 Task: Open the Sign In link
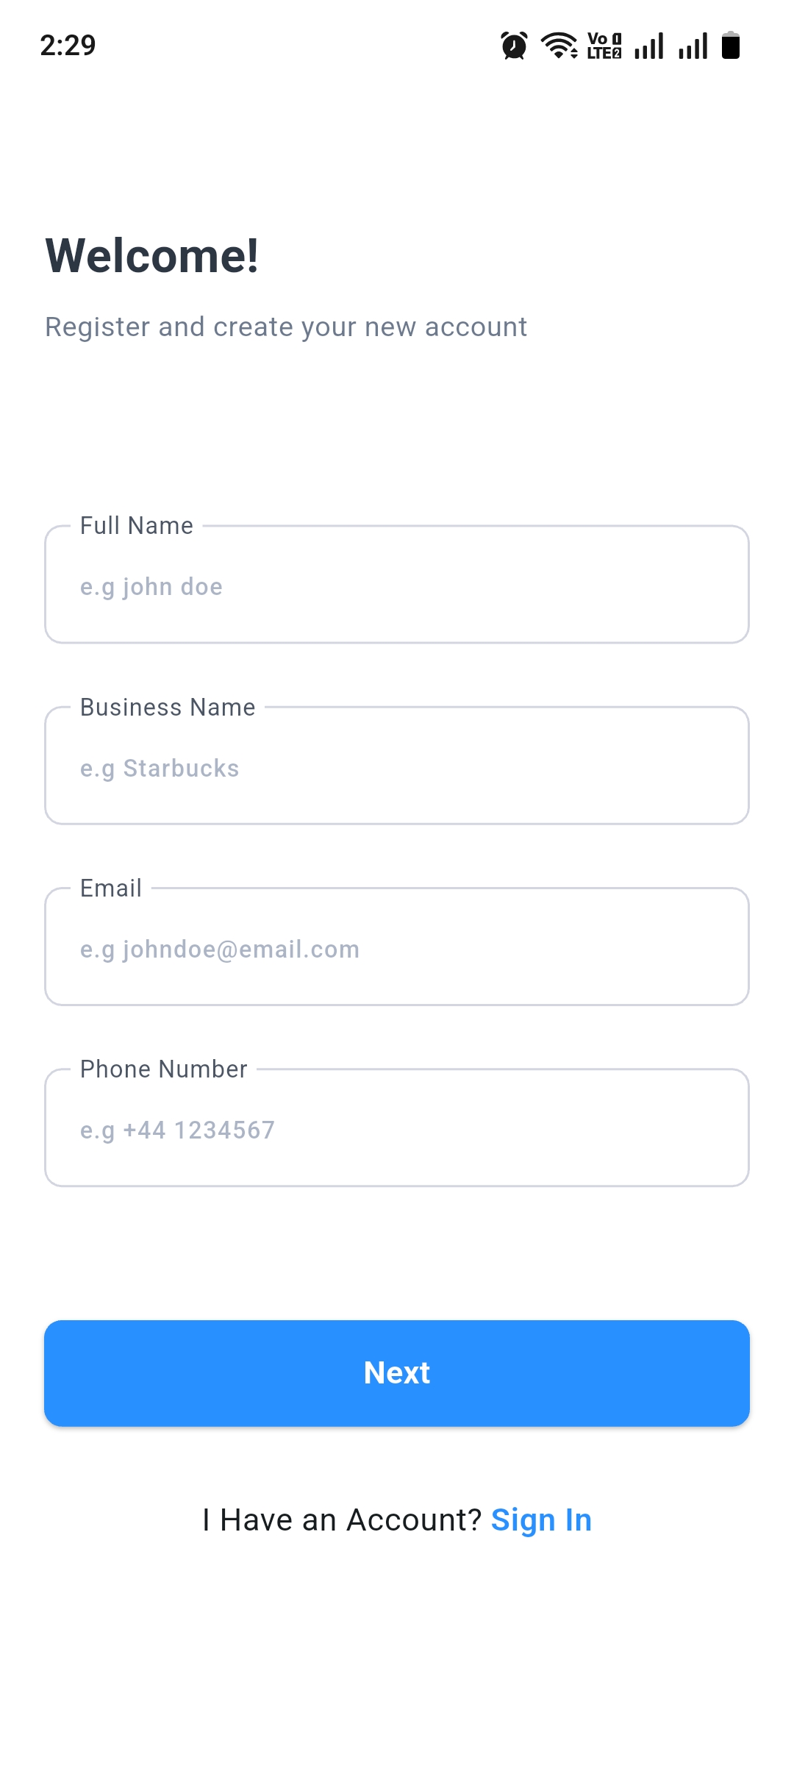(541, 1520)
